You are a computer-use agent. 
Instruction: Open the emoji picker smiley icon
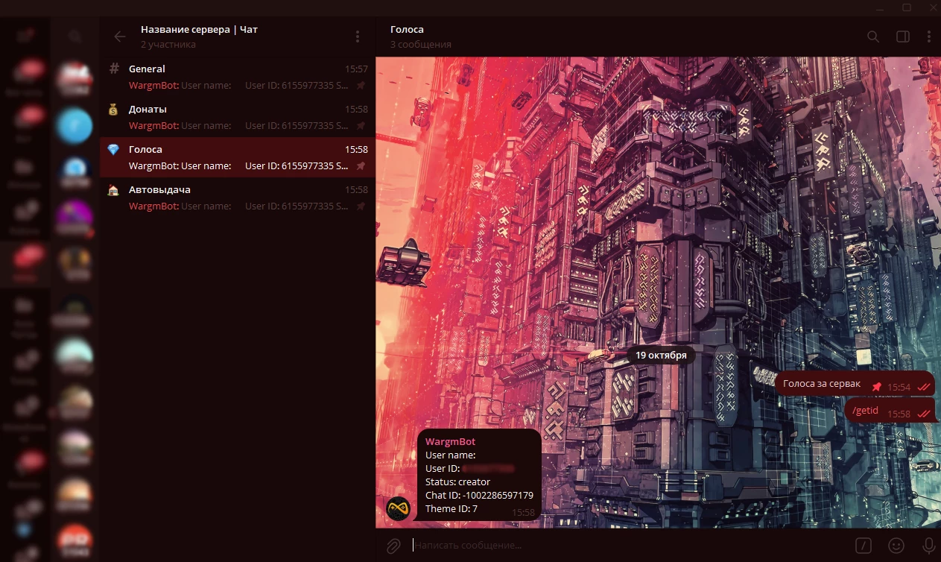[897, 546]
